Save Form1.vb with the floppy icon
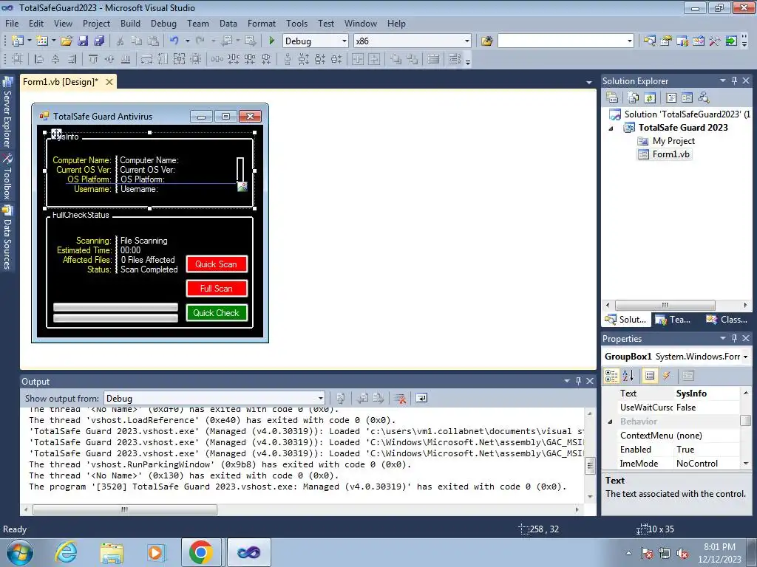Screen dimensions: 757x567 83,41
